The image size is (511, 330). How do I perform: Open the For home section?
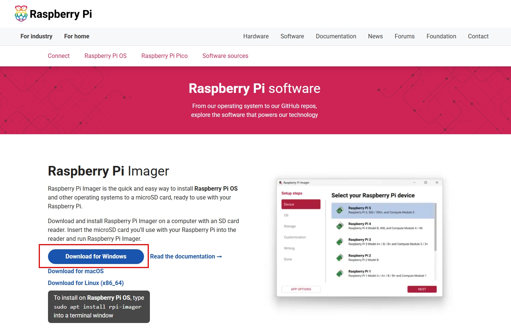[x=77, y=36]
